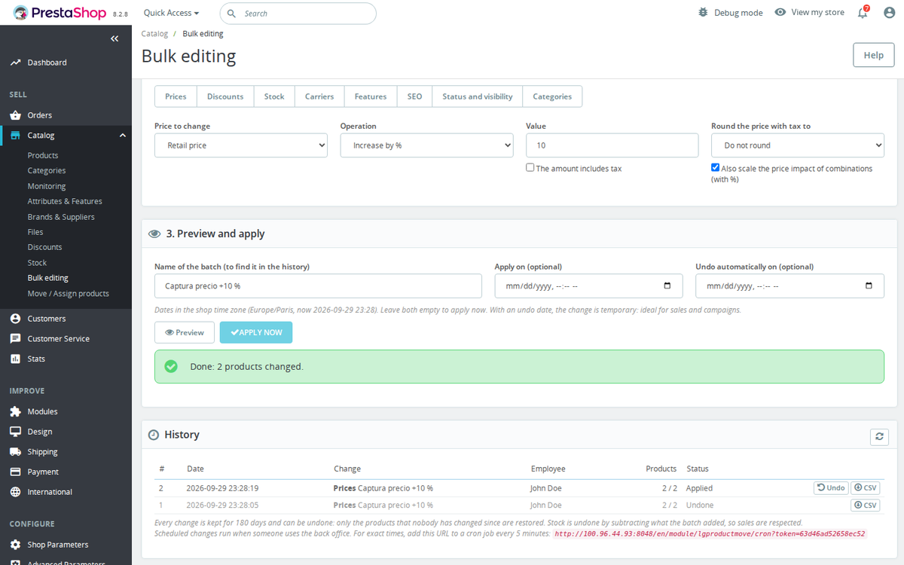The width and height of the screenshot is (904, 565).
Task: Click the calendar icon in Apply on field
Action: tap(667, 286)
